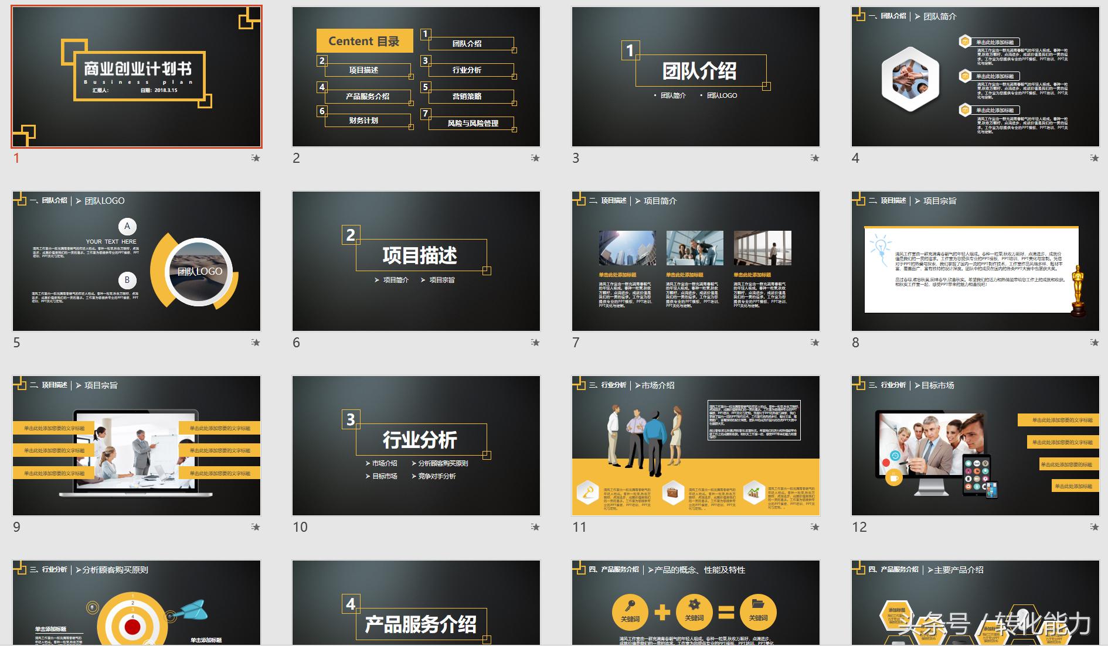Click the transition star icon under slide 7
Image resolution: width=1108 pixels, height=646 pixels.
click(815, 342)
